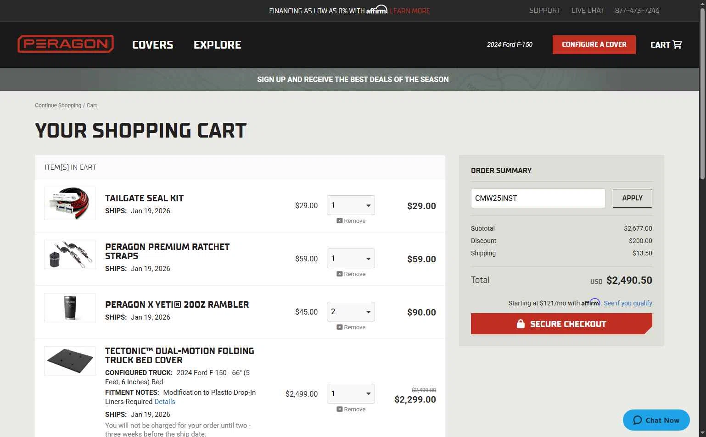Click the Chat Now bubble icon
The width and height of the screenshot is (706, 437).
click(x=637, y=420)
